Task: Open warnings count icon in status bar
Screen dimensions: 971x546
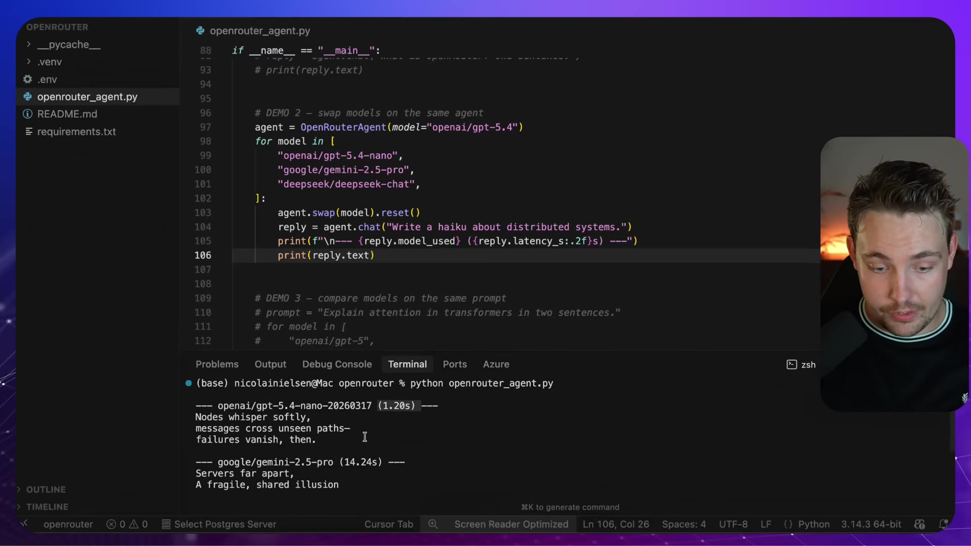Action: tap(134, 524)
